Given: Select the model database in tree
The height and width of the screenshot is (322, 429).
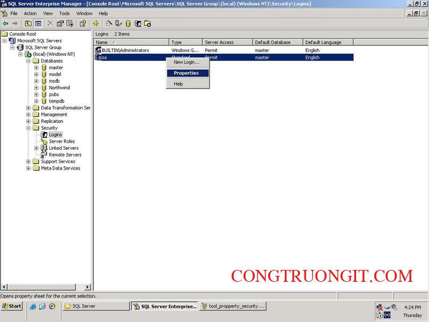Looking at the screenshot, I should coord(55,74).
